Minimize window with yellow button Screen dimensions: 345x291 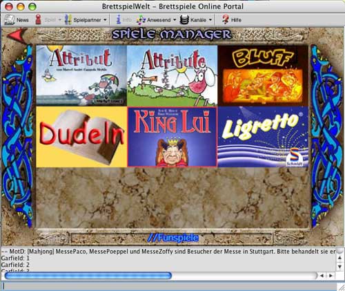(21, 6)
